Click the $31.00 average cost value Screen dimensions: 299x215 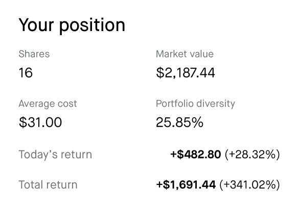tap(40, 122)
